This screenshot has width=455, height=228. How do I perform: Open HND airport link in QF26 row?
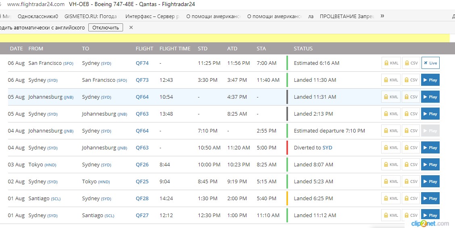coord(50,165)
